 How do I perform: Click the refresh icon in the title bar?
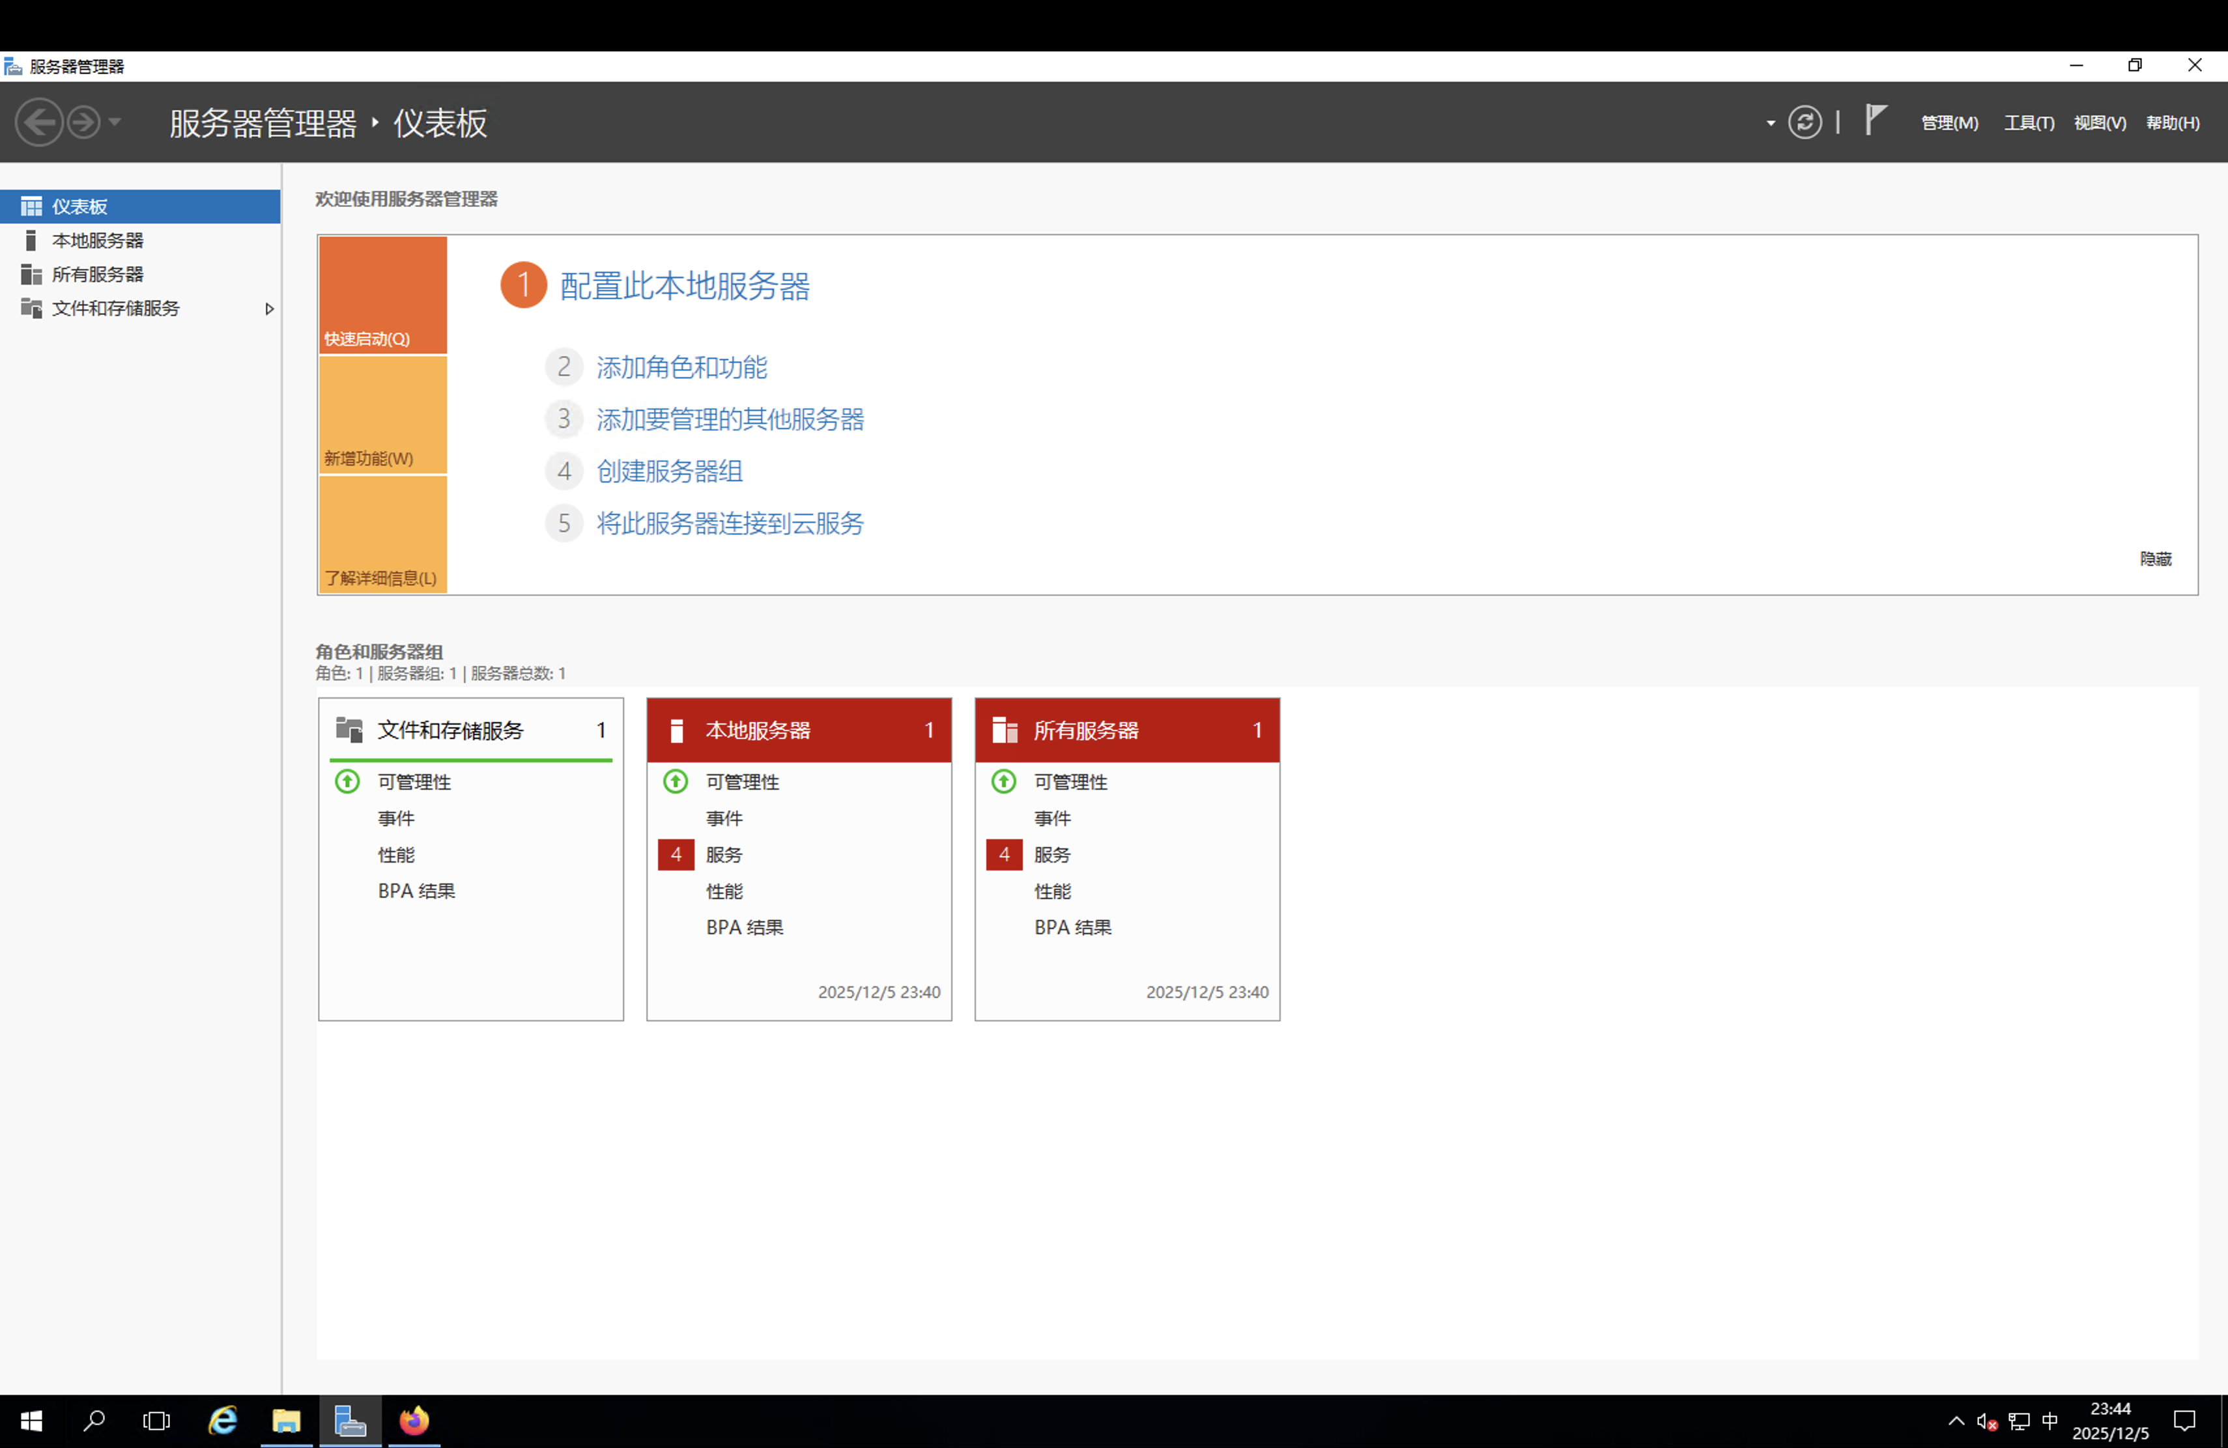[x=1806, y=122]
